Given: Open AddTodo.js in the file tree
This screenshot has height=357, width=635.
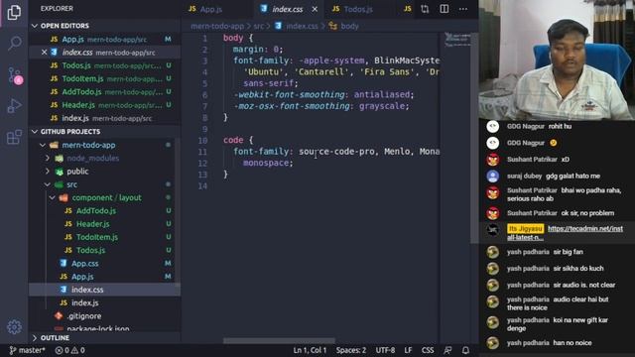Looking at the screenshot, I should click(x=96, y=211).
